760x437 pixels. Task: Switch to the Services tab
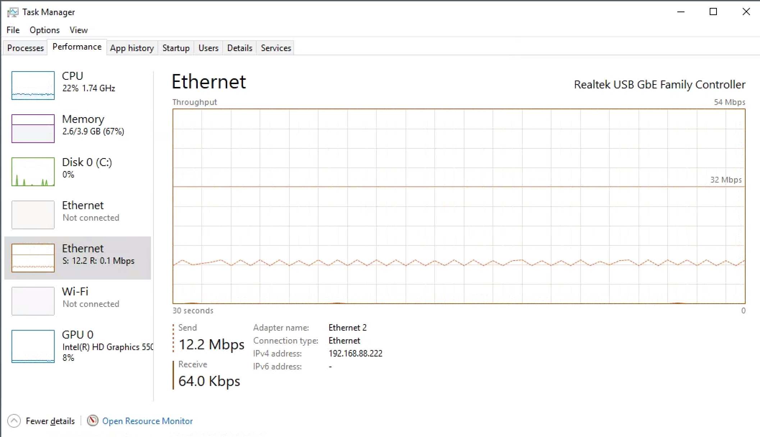click(276, 48)
